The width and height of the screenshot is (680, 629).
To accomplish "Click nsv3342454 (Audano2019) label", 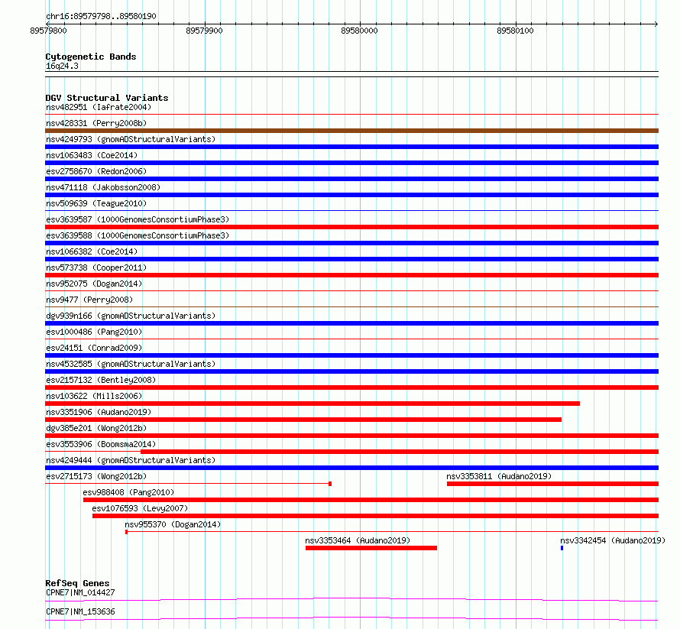I will point(612,540).
